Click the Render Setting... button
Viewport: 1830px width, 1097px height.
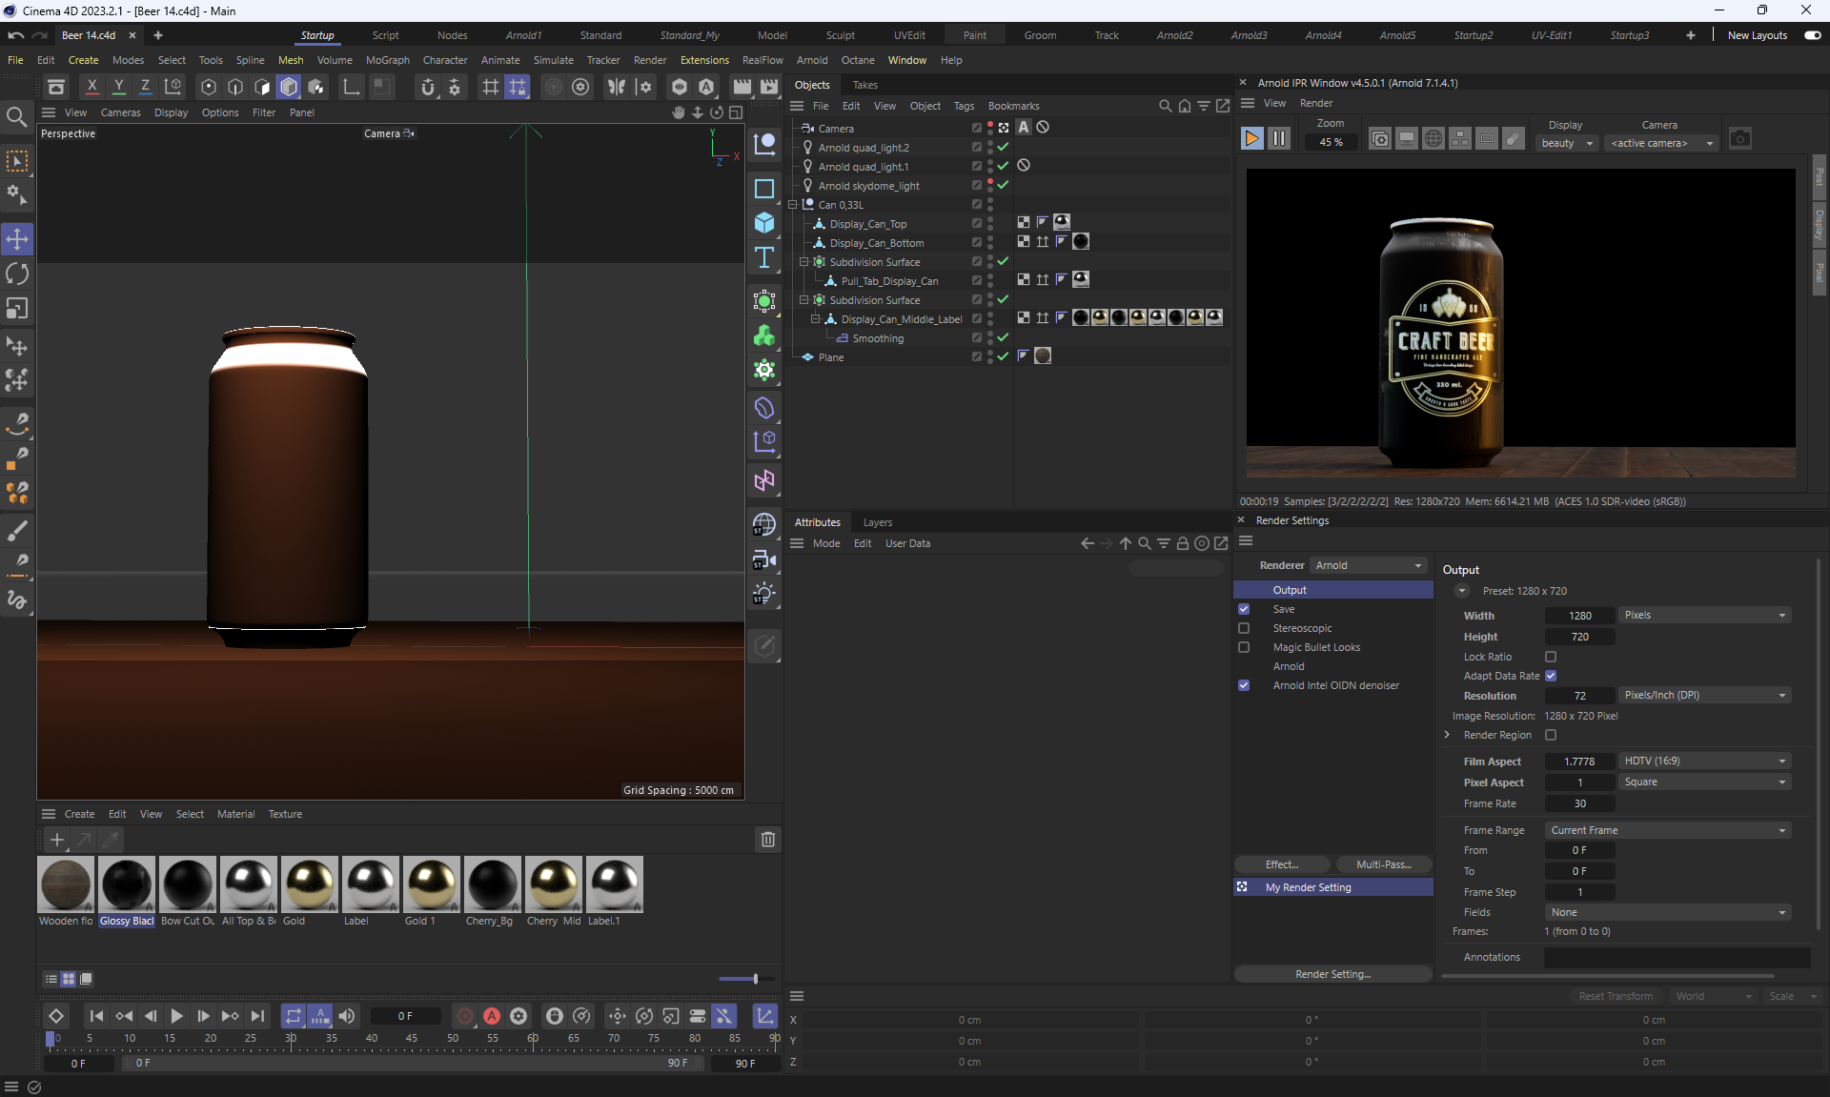pyautogui.click(x=1332, y=974)
